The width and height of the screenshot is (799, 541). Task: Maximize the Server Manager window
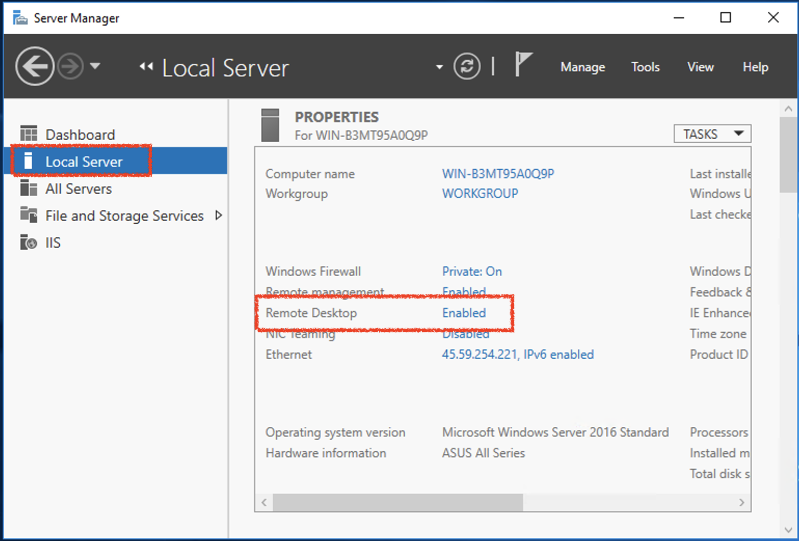(725, 18)
